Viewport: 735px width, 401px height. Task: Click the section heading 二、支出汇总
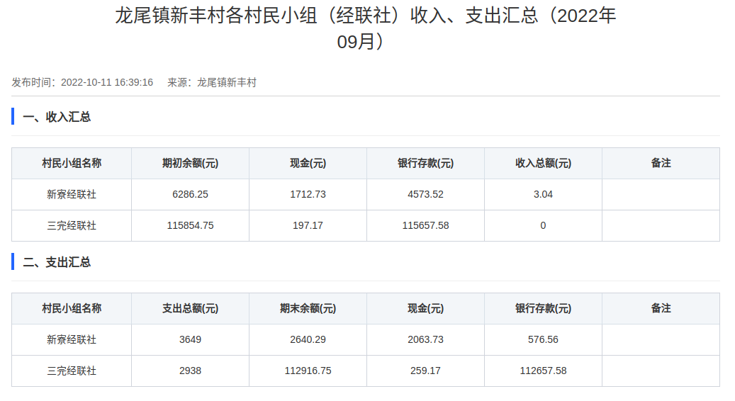tap(57, 262)
